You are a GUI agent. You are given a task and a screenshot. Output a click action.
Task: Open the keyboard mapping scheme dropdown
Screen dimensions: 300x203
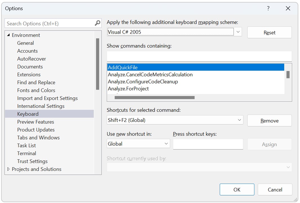[239, 32]
